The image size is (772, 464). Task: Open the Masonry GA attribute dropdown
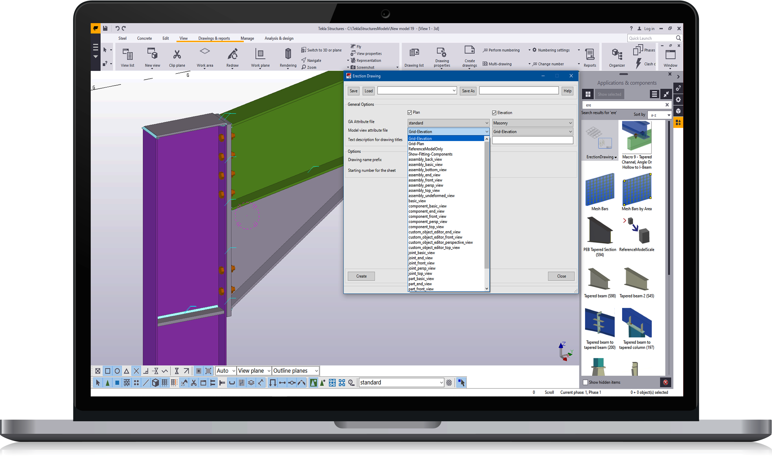point(532,123)
